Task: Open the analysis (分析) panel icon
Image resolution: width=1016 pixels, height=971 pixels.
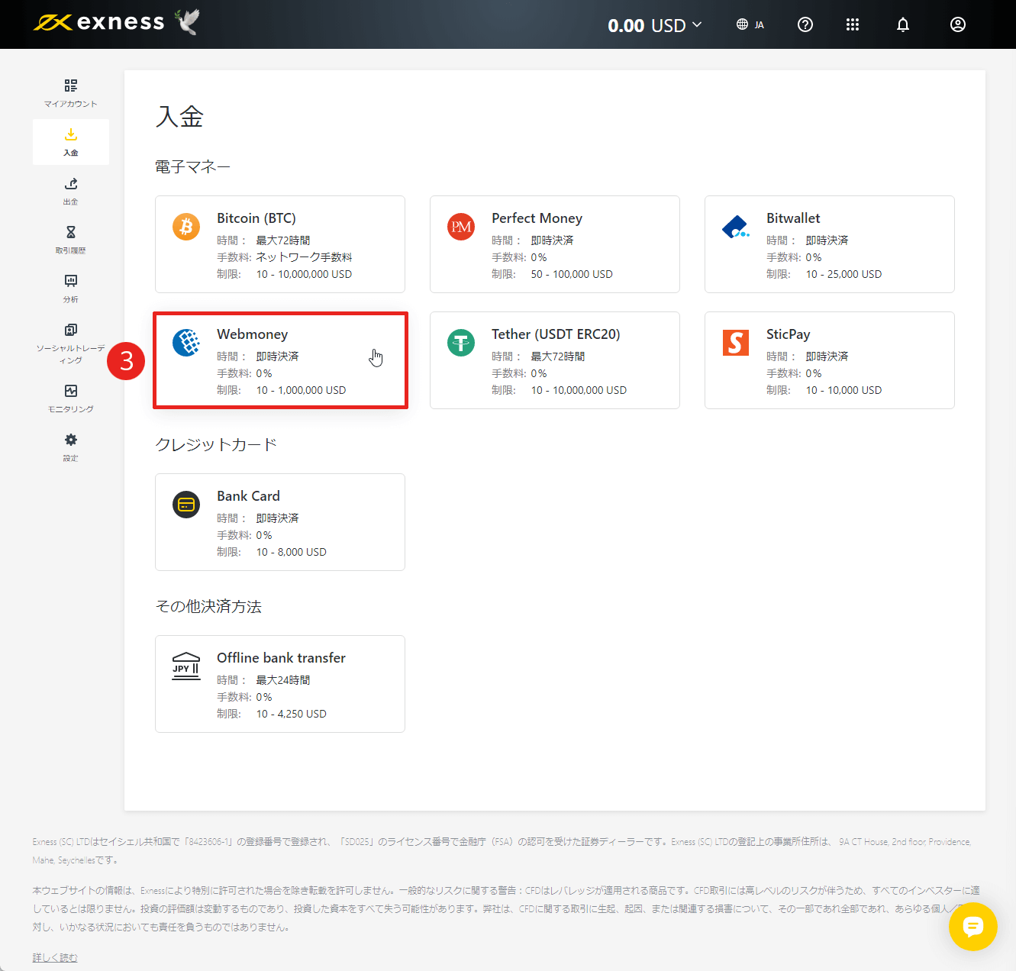Action: click(x=70, y=288)
